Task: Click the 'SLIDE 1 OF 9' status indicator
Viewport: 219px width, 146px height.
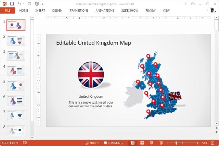Action: 10,143
